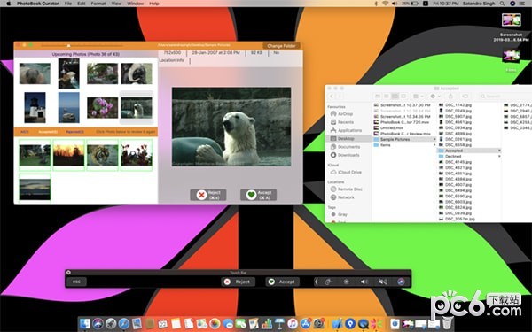
Task: Expand the Sample Pictures folder arrow
Action: (434, 140)
